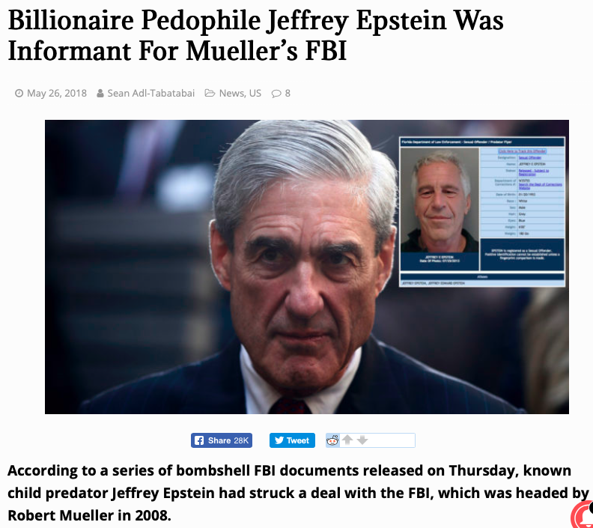
Task: Open author Sean Adl-Tabatabai's page
Action: click(x=151, y=93)
